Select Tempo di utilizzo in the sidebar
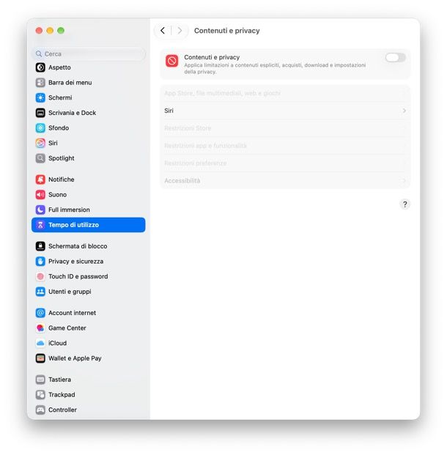This screenshot has width=447, height=455. coord(88,225)
